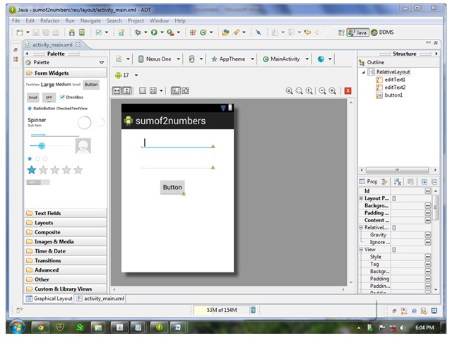450x338 pixels.
Task: Expand the Layout Parameters property group
Action: [x=361, y=198]
